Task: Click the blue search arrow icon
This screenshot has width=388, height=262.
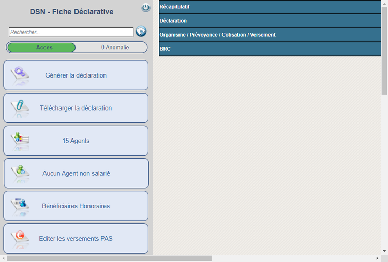Action: pos(141,32)
